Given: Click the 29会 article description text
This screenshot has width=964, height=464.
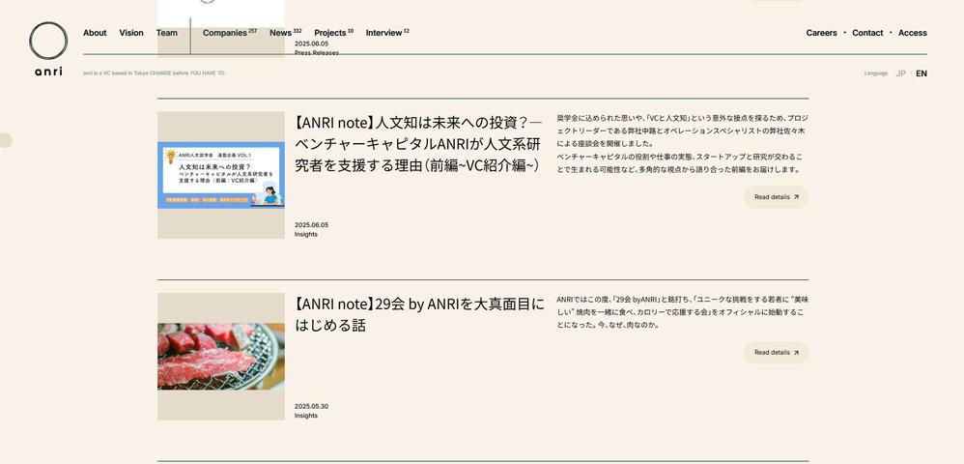Looking at the screenshot, I should tap(682, 312).
